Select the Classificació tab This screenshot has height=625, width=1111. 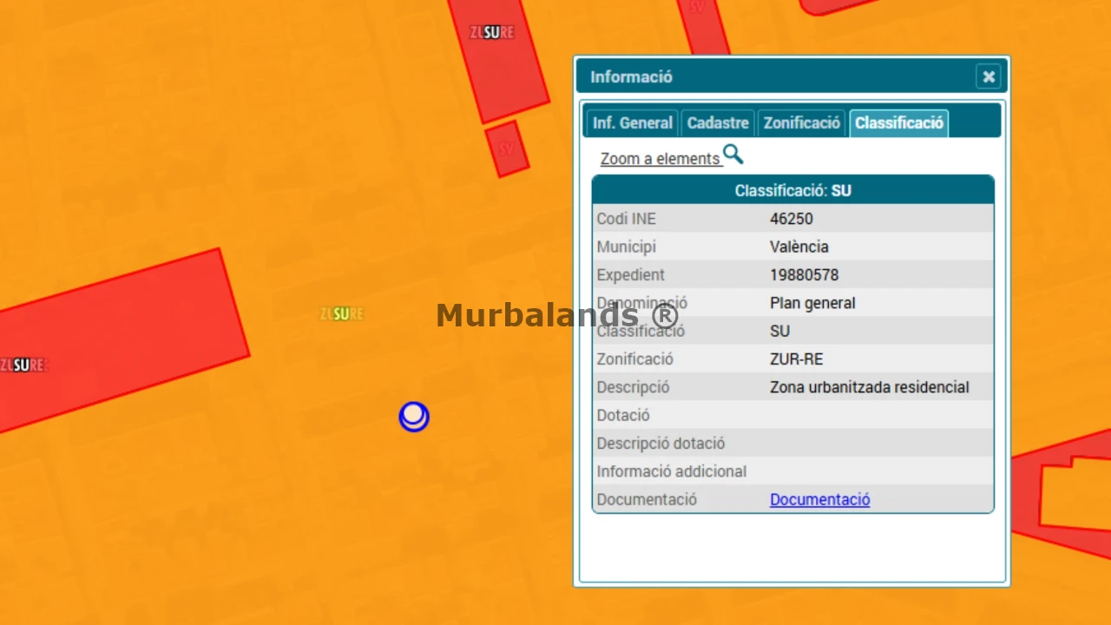click(x=898, y=123)
